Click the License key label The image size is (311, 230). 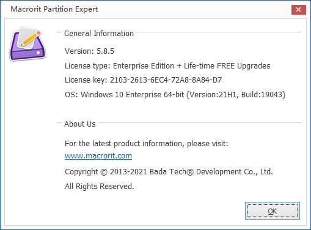86,80
